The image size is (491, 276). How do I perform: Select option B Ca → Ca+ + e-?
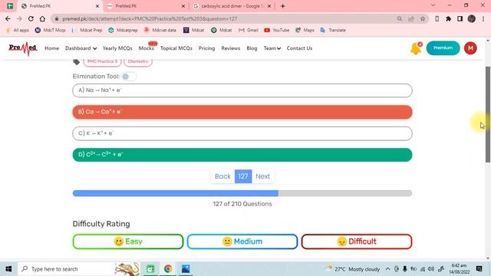[x=242, y=112]
